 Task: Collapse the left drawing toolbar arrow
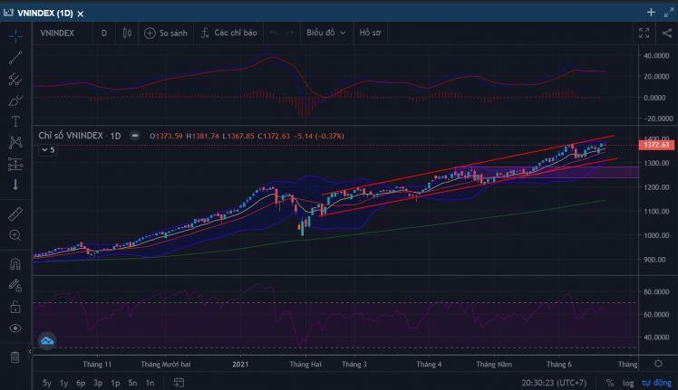(30, 352)
